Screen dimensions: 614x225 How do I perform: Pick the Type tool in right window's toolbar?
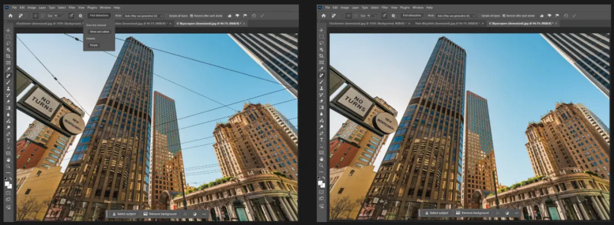click(321, 140)
